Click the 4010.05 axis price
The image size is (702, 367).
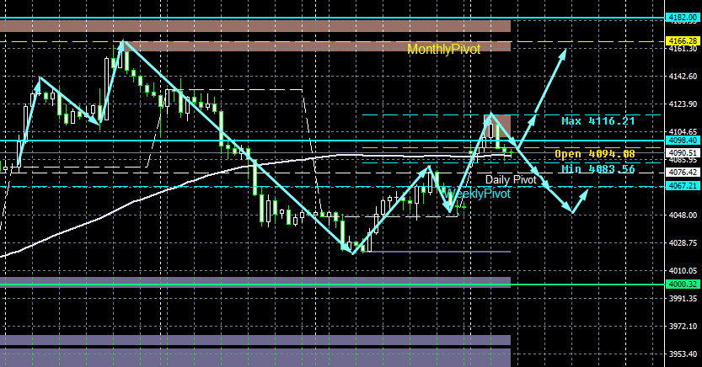(683, 270)
